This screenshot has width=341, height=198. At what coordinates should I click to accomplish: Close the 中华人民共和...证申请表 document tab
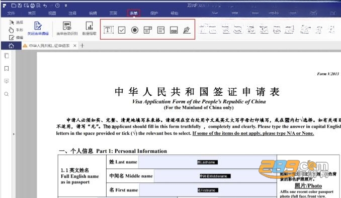pyautogui.click(x=74, y=46)
